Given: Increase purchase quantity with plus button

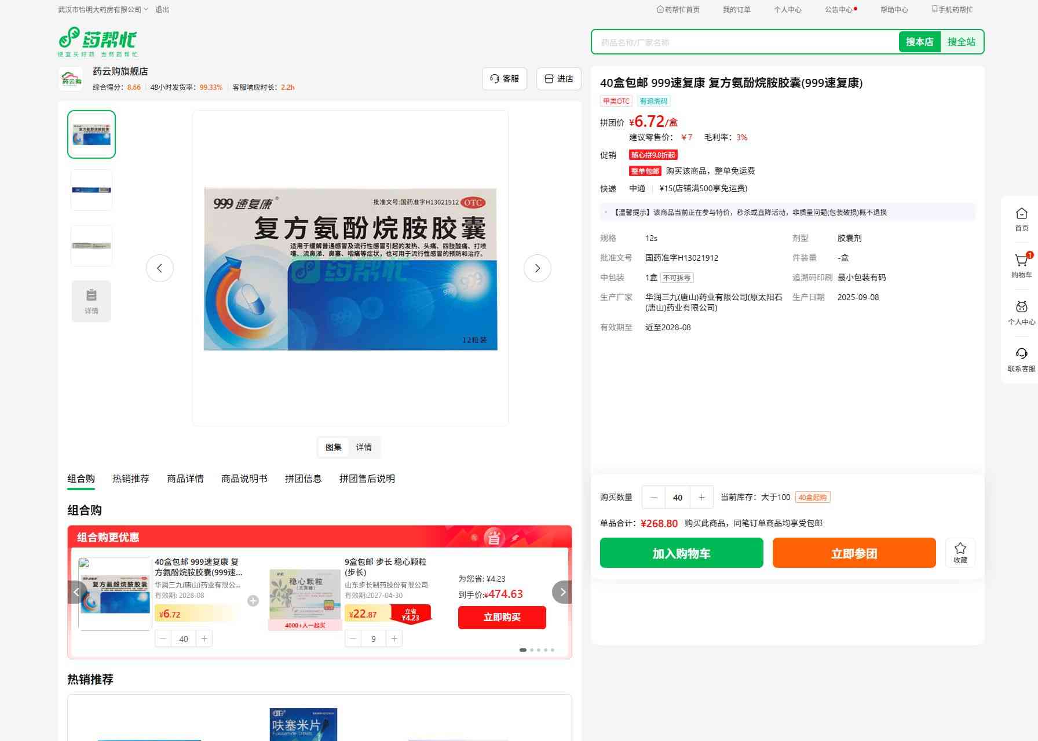Looking at the screenshot, I should click(x=701, y=497).
